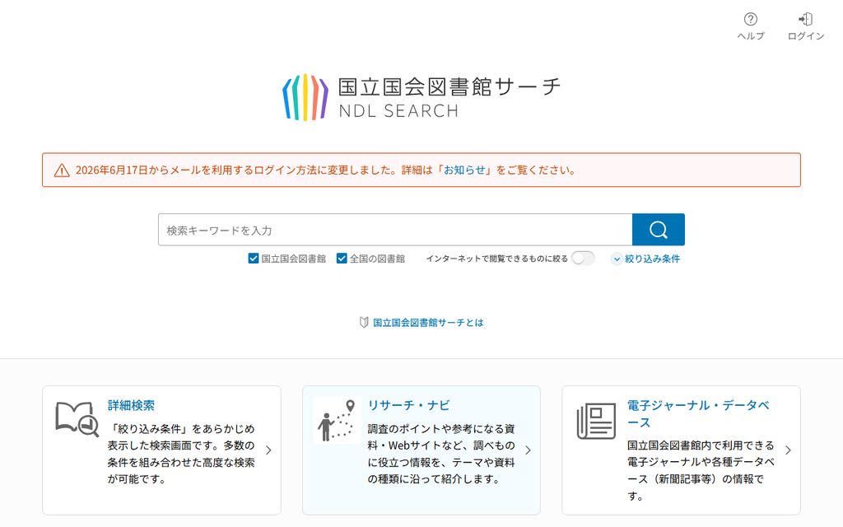Click the magnifying glass search button
Screen dimensions: 843x527
(x=659, y=230)
